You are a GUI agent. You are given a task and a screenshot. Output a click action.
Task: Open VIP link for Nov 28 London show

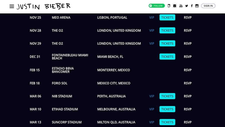tap(152, 30)
